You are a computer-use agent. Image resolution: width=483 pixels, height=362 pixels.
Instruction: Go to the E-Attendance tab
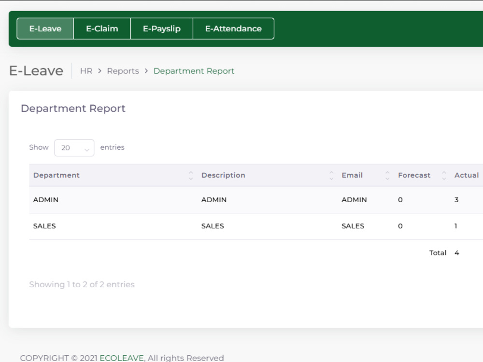coord(233,28)
